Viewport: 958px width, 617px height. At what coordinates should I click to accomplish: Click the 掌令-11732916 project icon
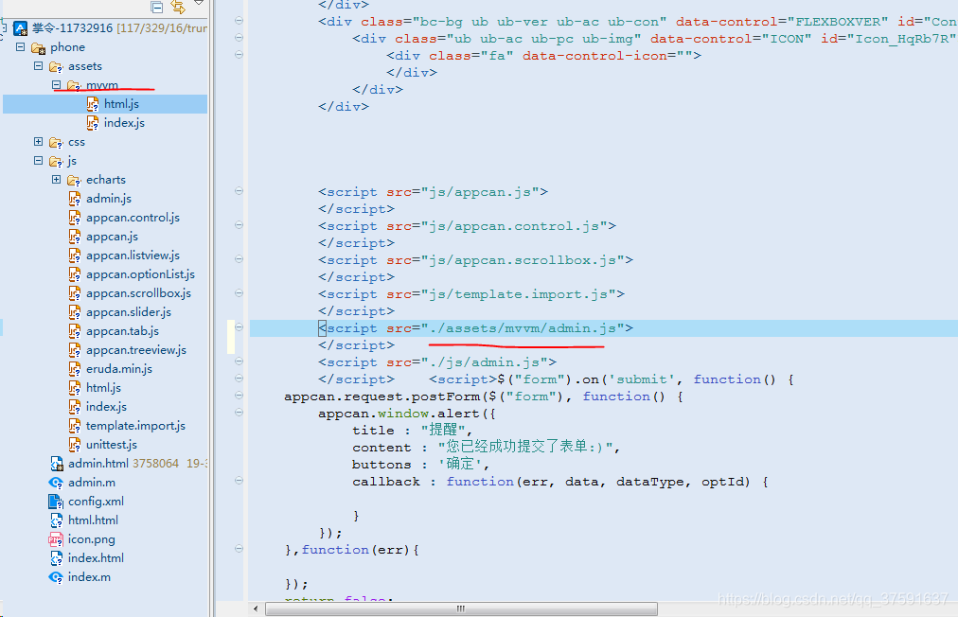pos(20,28)
